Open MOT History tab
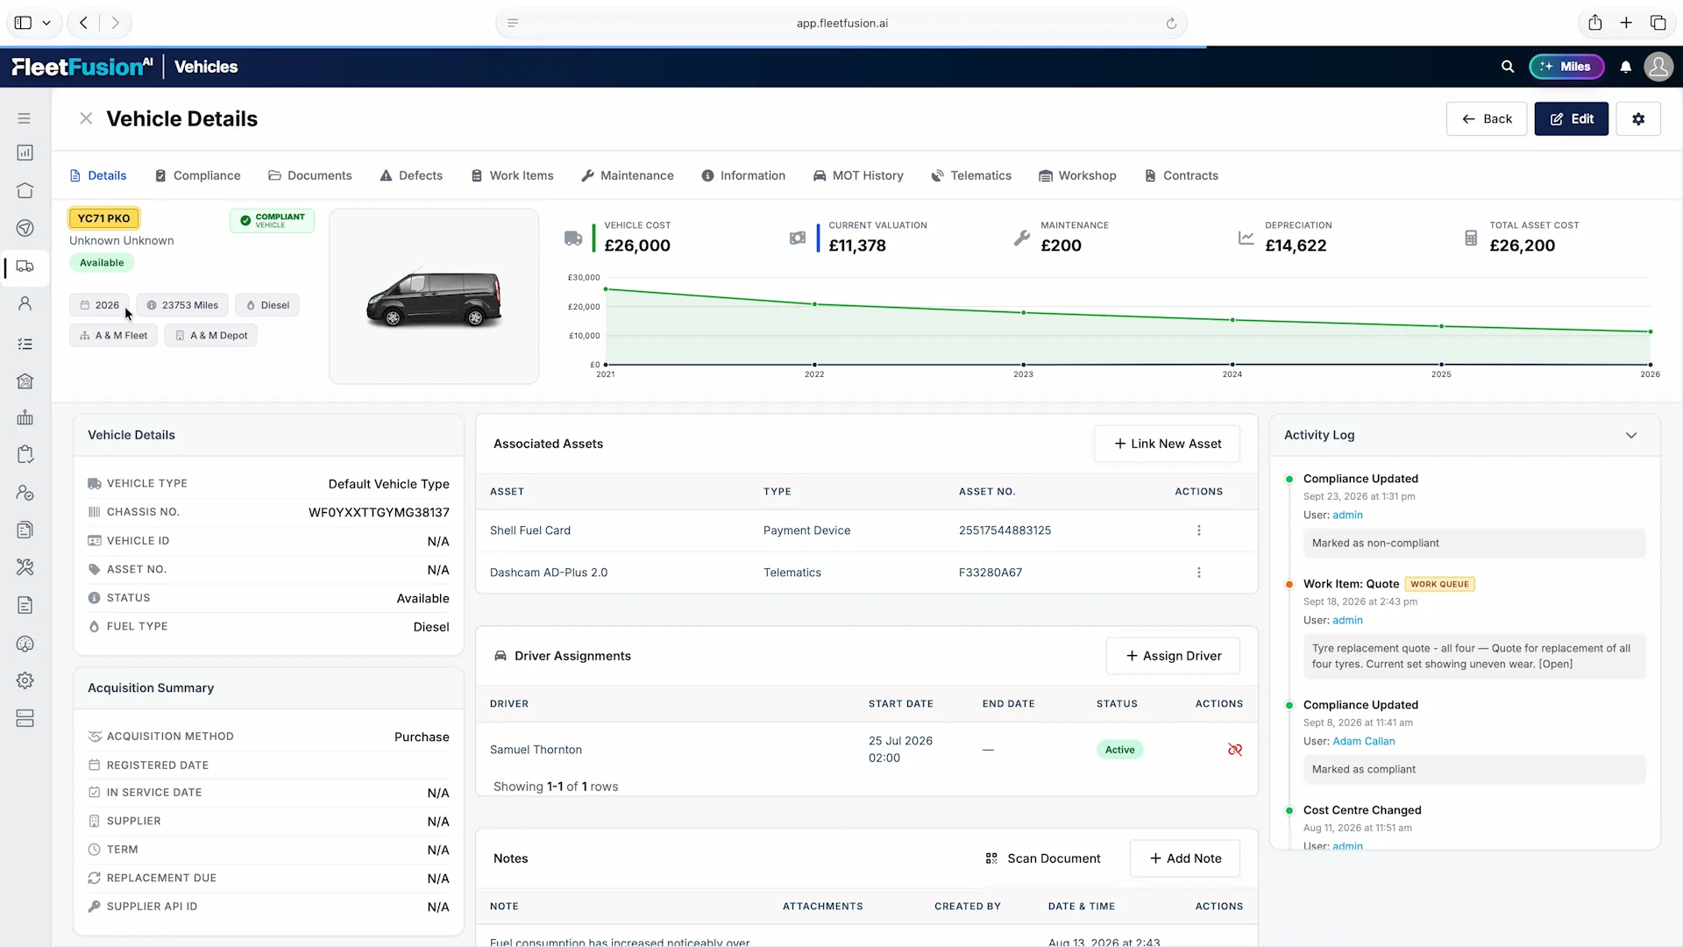The width and height of the screenshot is (1683, 947). click(858, 175)
